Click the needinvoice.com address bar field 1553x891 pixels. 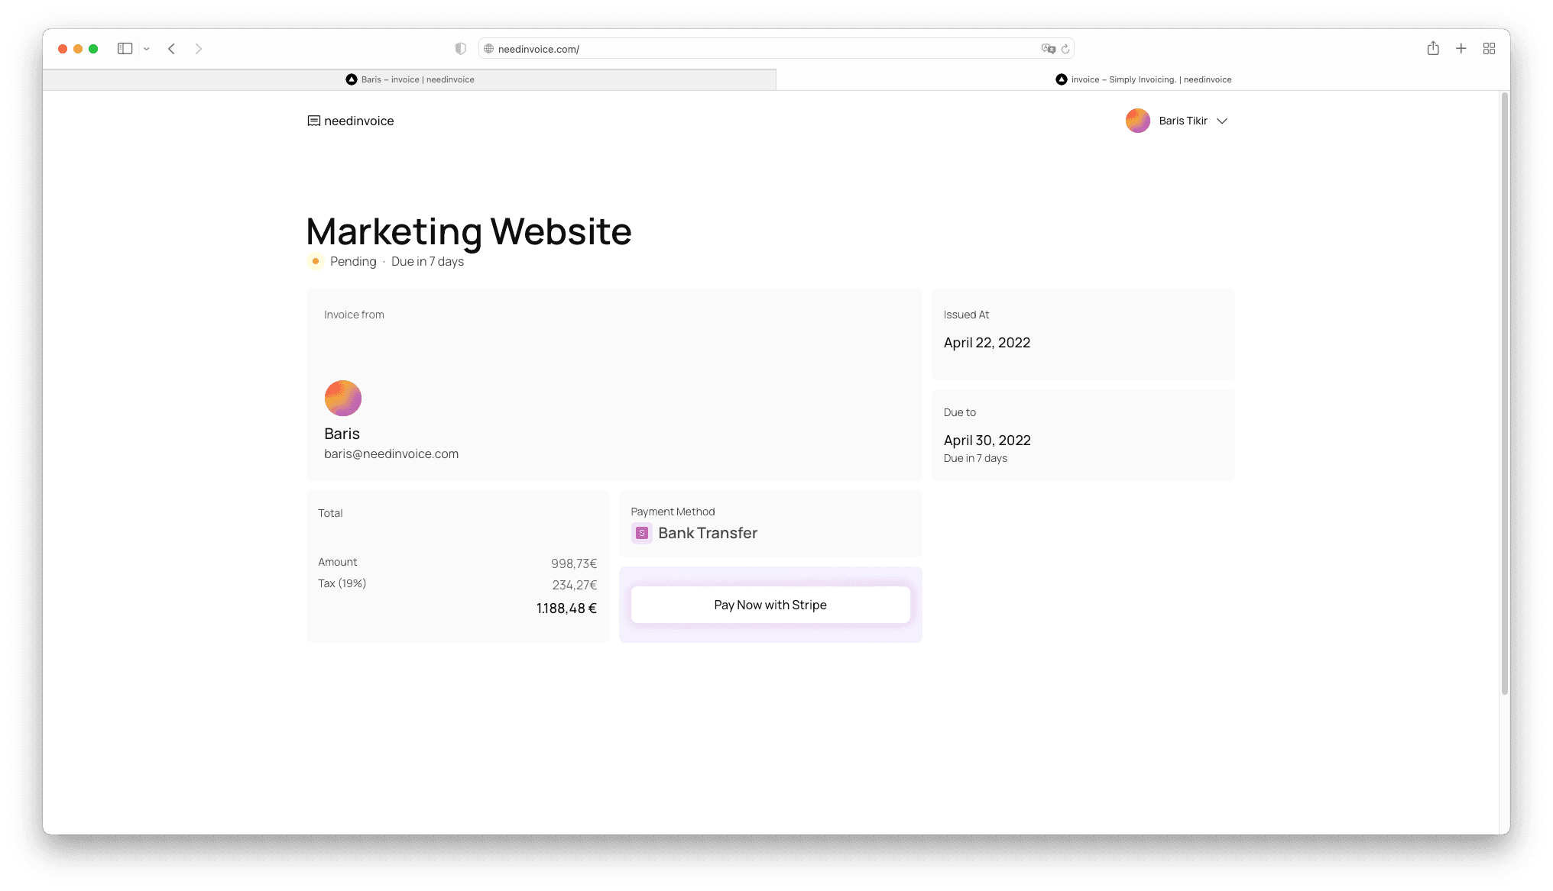[764, 49]
